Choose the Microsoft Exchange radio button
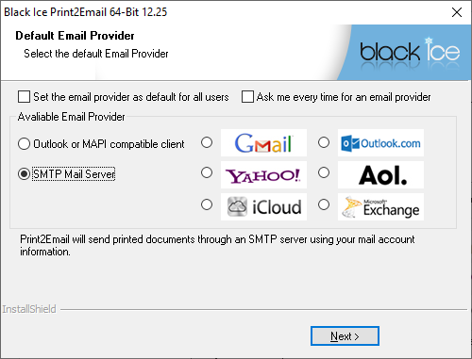This screenshot has height=359, width=472. [x=324, y=204]
